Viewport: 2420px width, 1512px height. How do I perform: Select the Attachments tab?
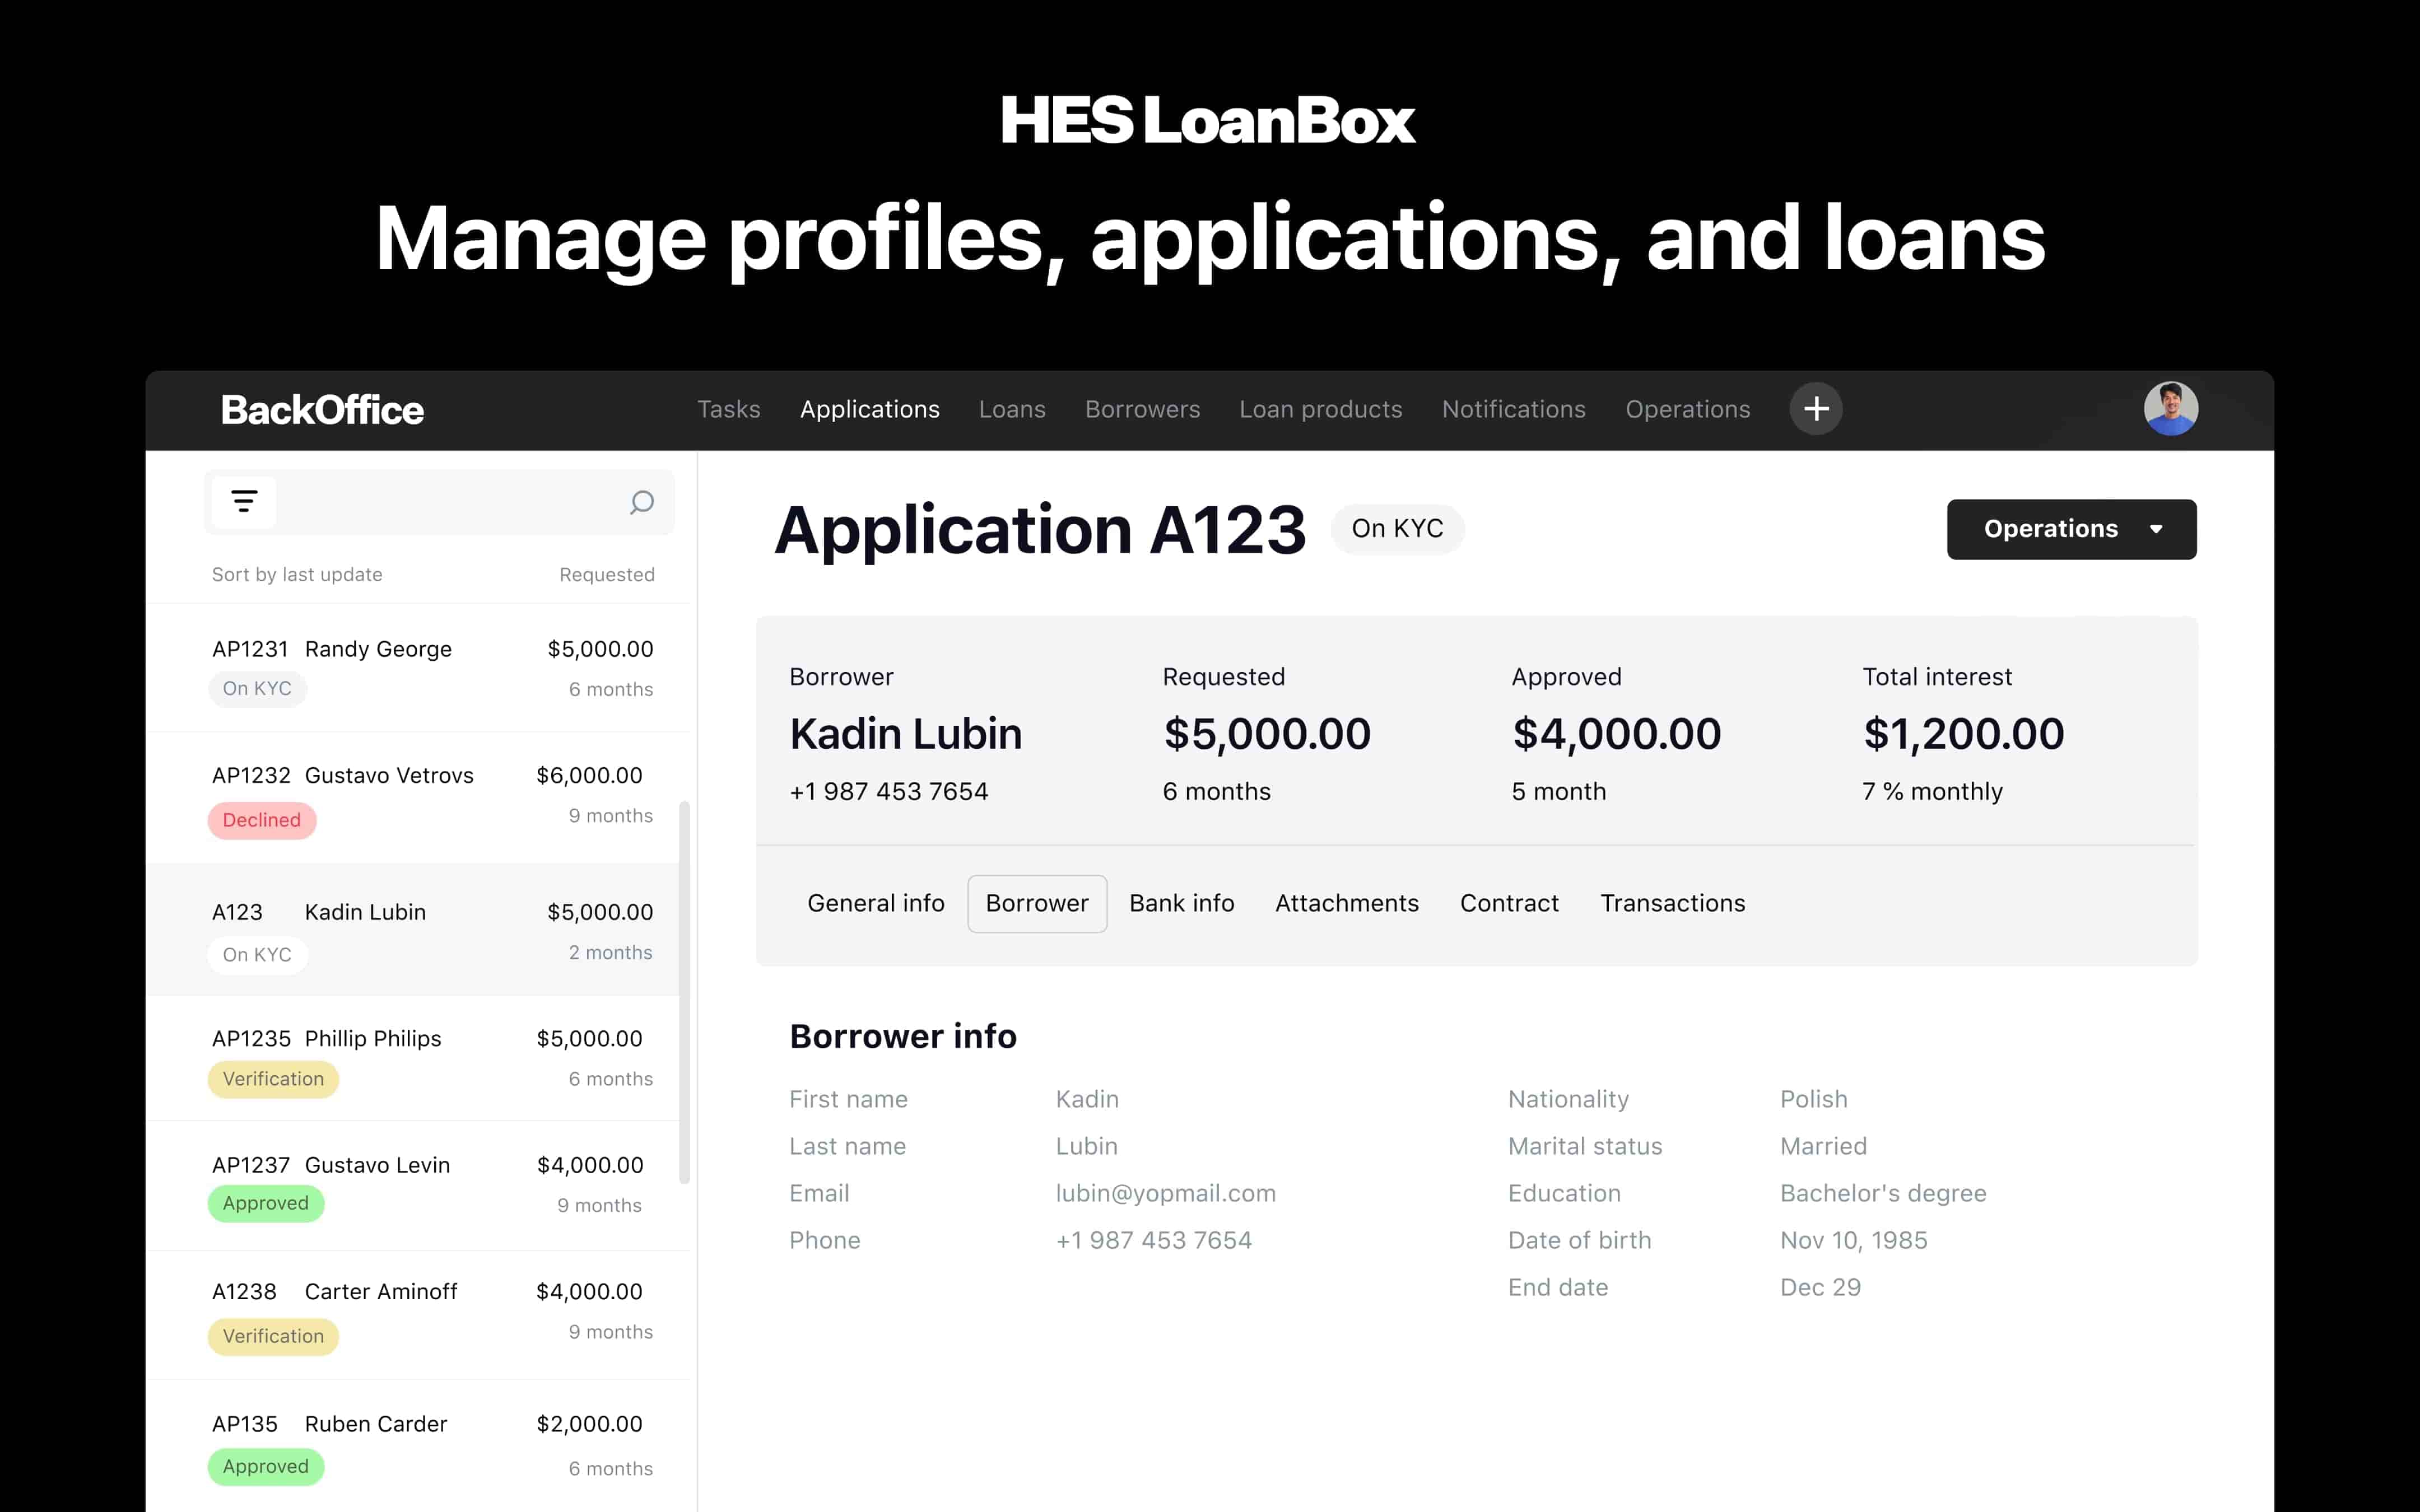click(1346, 904)
